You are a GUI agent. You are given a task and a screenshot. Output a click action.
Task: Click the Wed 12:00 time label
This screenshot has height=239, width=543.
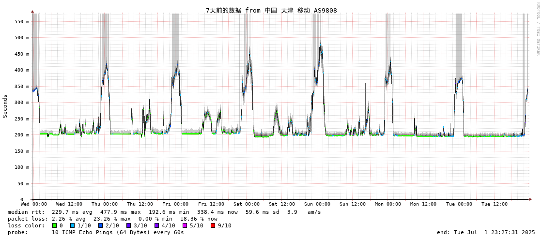click(69, 204)
